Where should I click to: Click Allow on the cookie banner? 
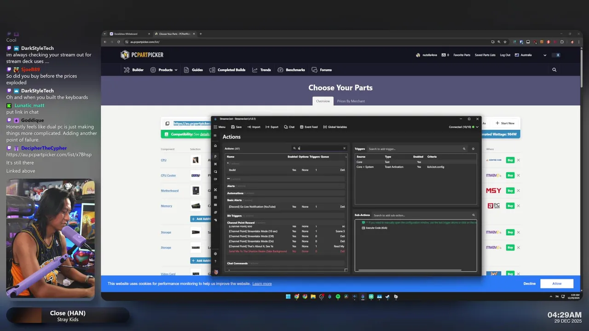557,284
